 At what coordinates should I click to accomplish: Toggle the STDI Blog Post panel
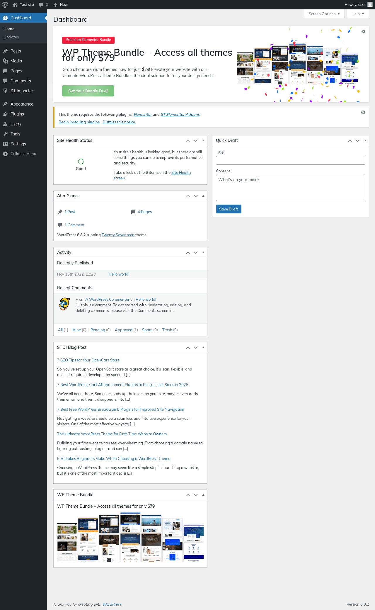click(x=203, y=347)
